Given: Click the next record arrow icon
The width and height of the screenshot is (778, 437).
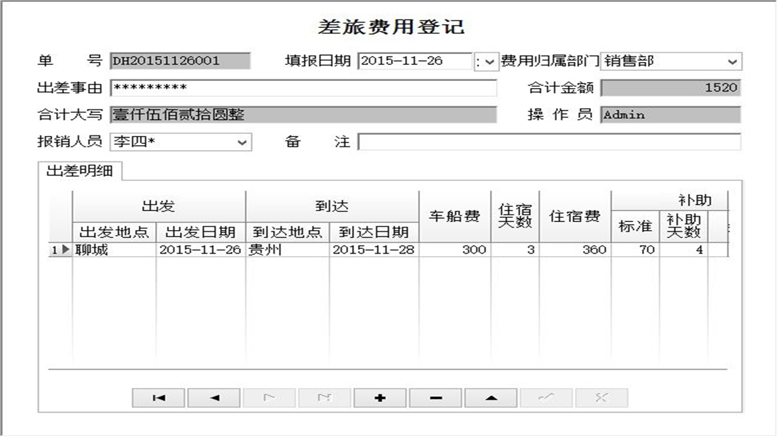Looking at the screenshot, I should click(x=268, y=398).
